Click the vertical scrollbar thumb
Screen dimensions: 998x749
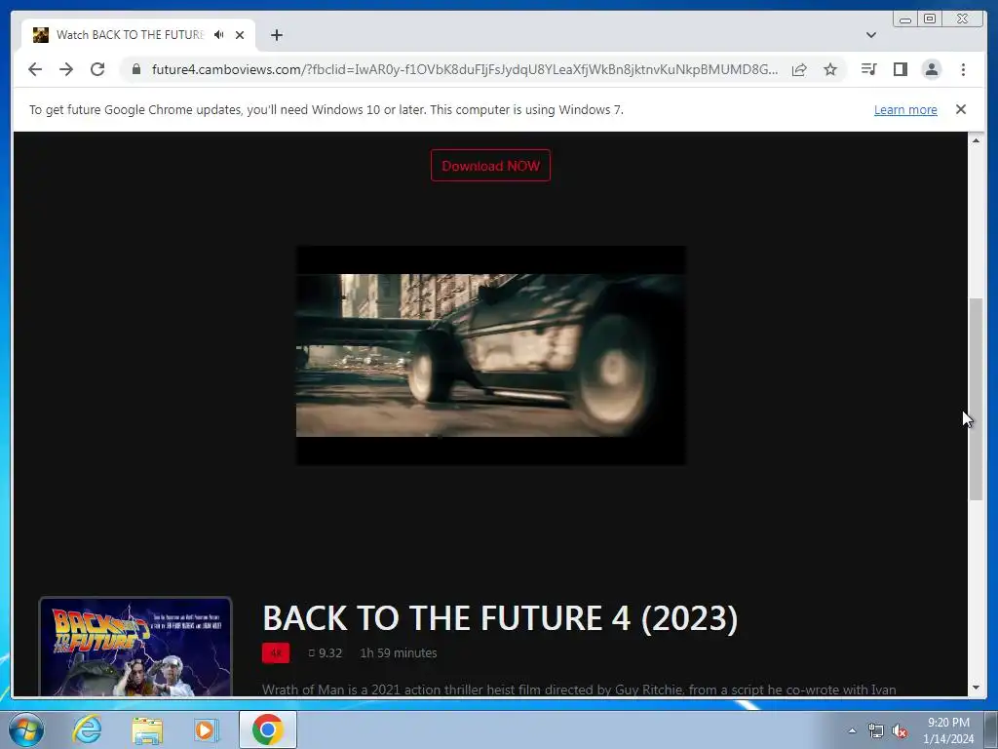976,399
